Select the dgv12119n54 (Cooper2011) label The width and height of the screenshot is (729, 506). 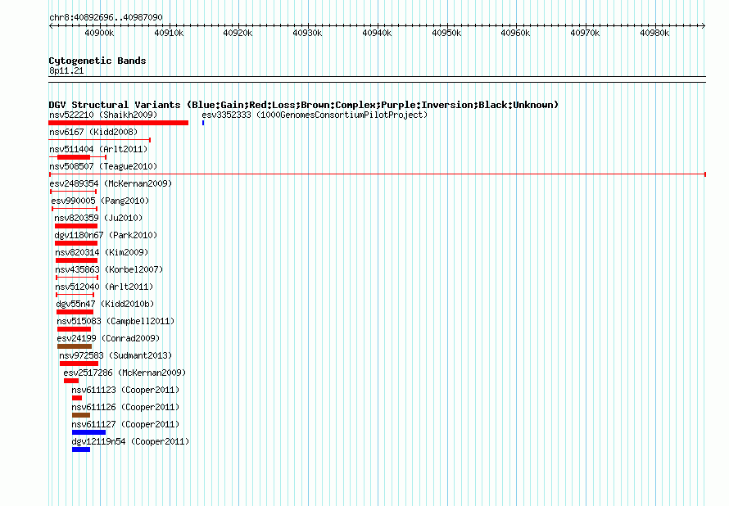(x=130, y=441)
